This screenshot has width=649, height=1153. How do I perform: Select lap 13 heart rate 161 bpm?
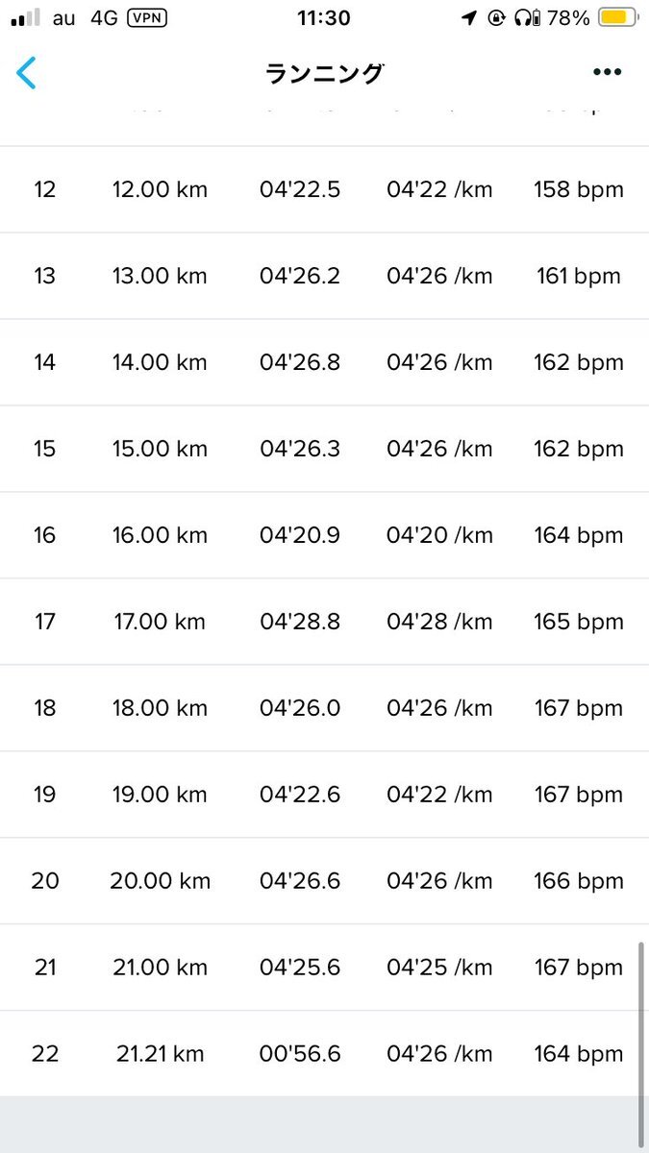tap(579, 276)
